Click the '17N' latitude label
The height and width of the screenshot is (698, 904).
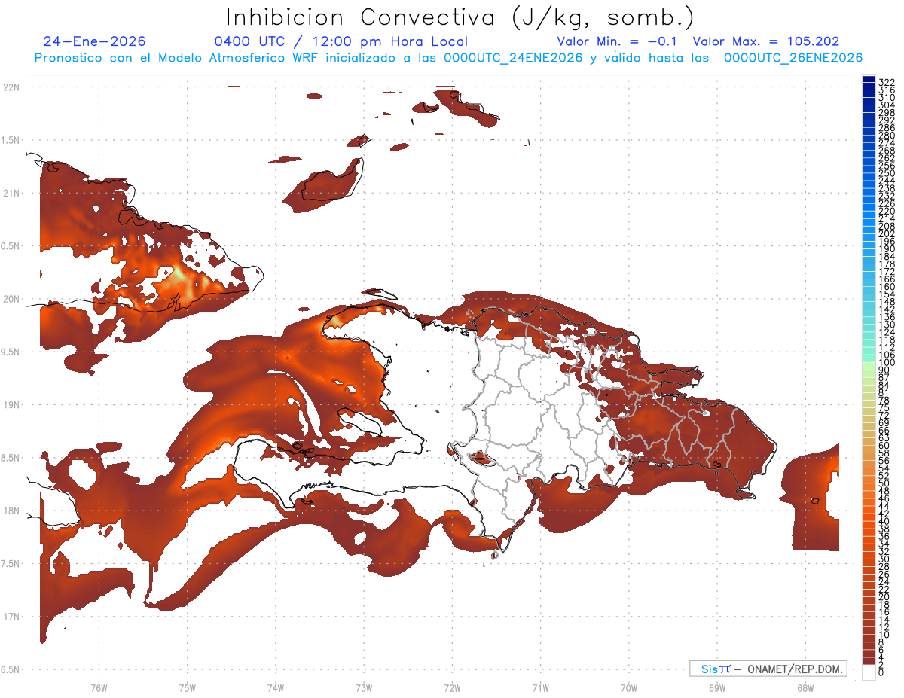11,617
